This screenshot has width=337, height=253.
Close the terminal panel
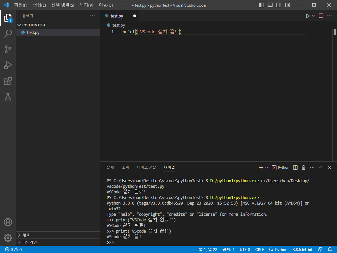[x=329, y=167]
